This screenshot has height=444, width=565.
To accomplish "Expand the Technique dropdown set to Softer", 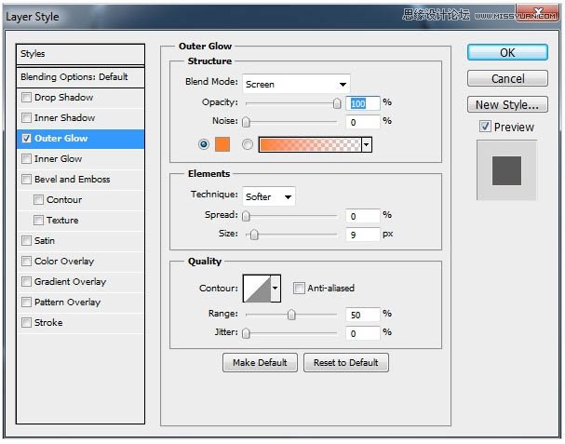I will tap(268, 196).
